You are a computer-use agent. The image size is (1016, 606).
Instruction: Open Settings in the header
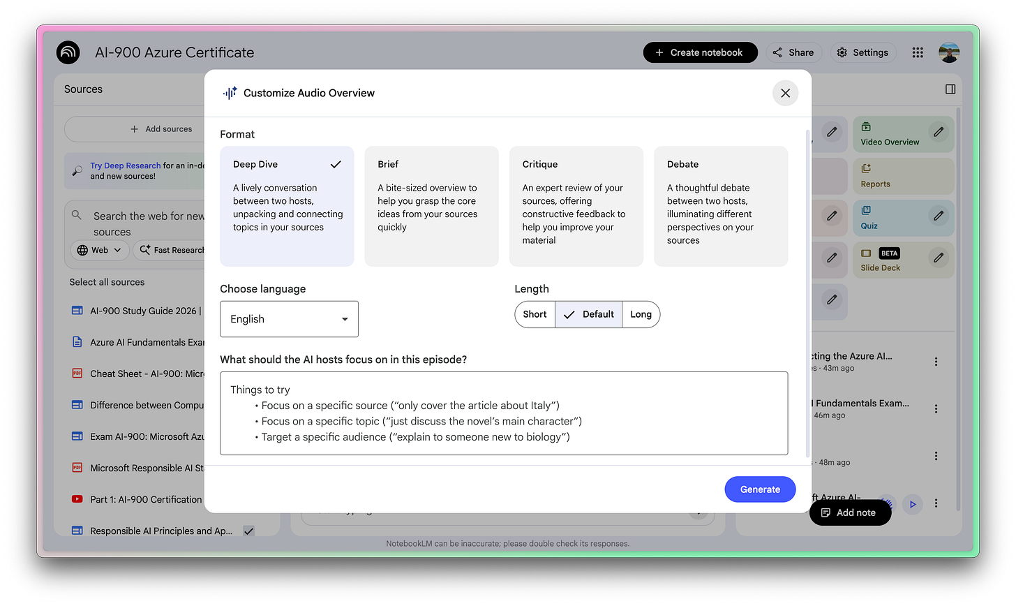[x=863, y=52]
